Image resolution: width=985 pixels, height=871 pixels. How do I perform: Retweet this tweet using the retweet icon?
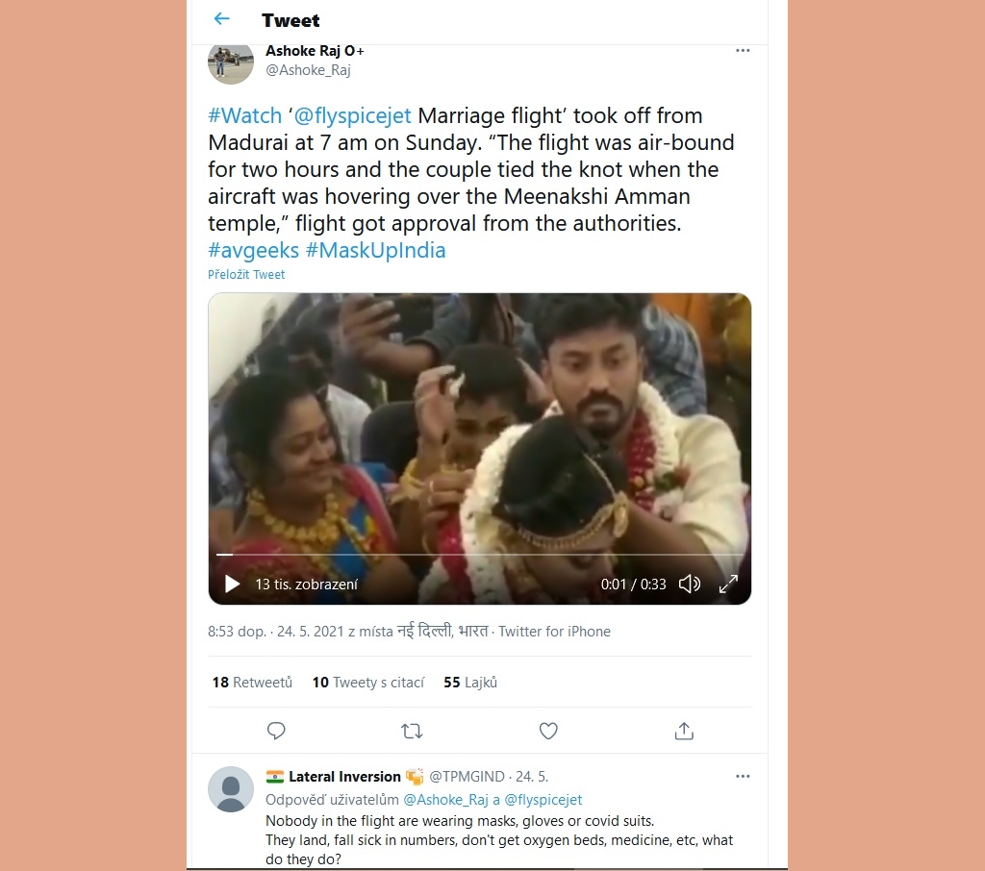[x=412, y=731]
